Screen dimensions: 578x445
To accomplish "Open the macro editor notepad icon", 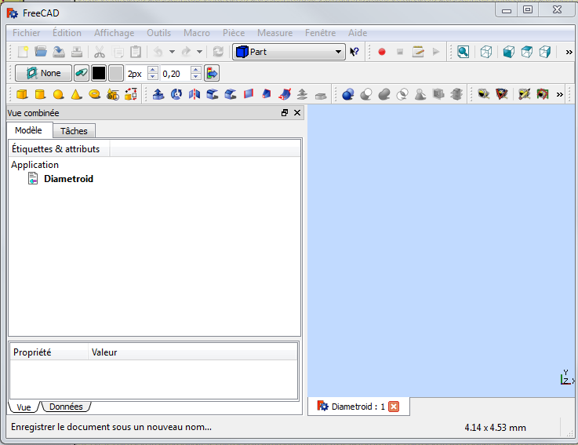I will coord(418,52).
